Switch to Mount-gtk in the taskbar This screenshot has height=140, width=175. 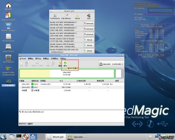(x=56, y=137)
